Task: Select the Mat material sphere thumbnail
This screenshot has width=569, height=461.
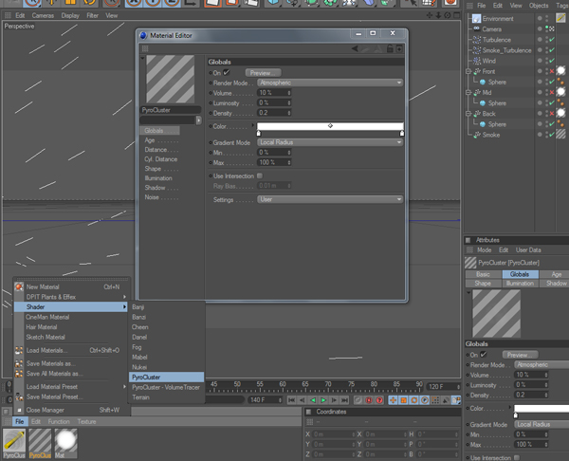Action: click(65, 438)
